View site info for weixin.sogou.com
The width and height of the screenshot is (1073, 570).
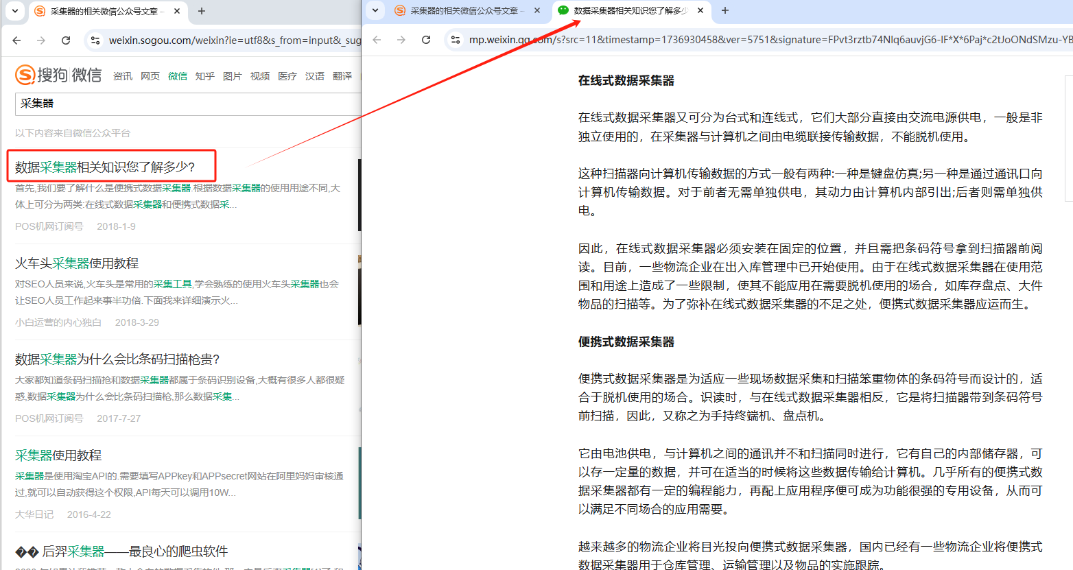point(95,40)
